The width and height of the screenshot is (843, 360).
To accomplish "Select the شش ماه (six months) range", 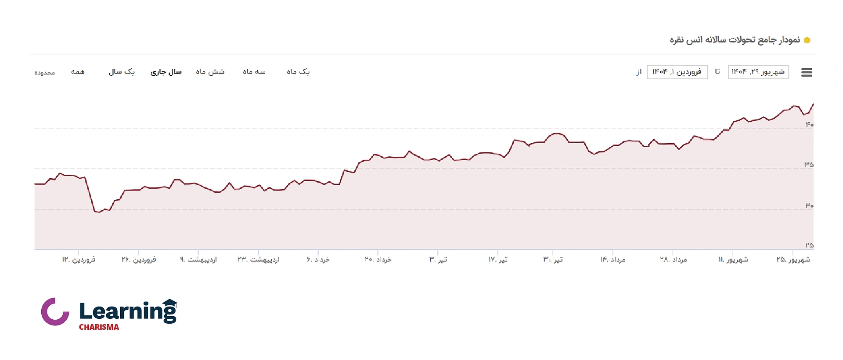I will (x=210, y=72).
